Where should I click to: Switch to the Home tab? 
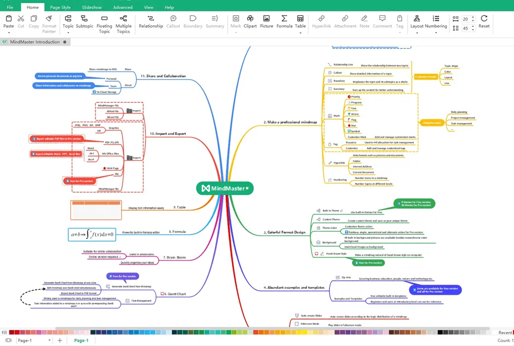point(33,7)
